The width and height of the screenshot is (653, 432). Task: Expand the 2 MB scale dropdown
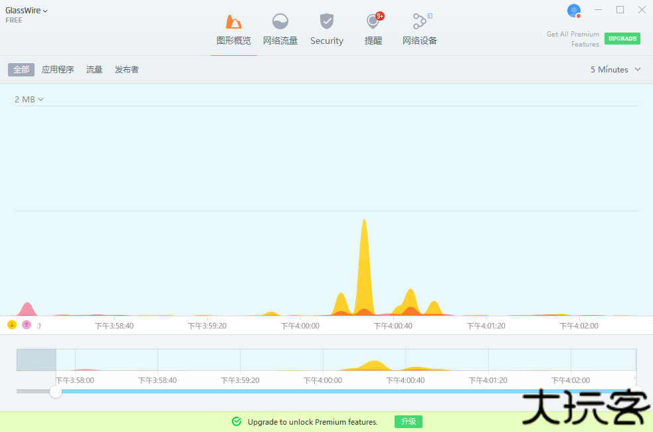coord(29,100)
